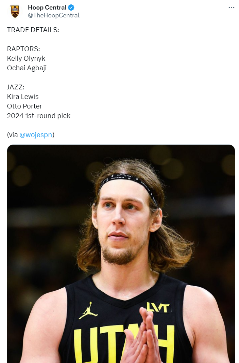Click the LVT sponsor patch on the jersey
Image resolution: width=239 pixels, height=363 pixels.
158,307
